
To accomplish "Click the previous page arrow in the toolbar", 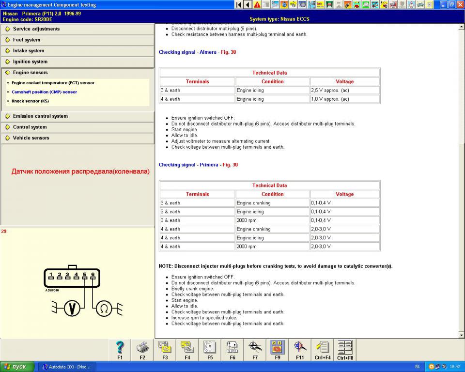I will pyautogui.click(x=248, y=4).
